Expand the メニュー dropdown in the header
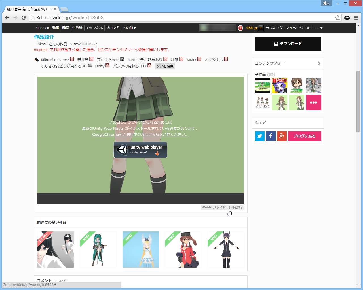Image resolution: width=363 pixels, height=290 pixels. [x=315, y=28]
